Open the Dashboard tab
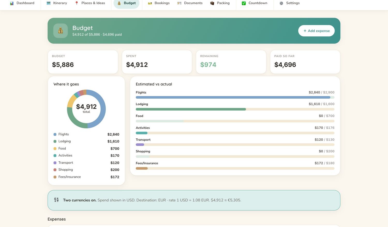The width and height of the screenshot is (388, 227). click(x=22, y=3)
